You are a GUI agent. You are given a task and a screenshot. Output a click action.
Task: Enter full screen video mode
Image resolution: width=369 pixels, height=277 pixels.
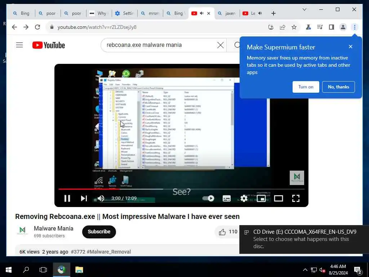pos(296,198)
